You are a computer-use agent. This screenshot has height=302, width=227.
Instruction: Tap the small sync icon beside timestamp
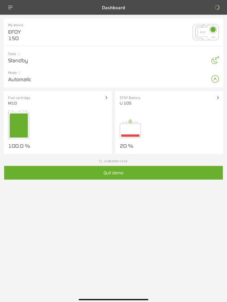tap(100, 161)
